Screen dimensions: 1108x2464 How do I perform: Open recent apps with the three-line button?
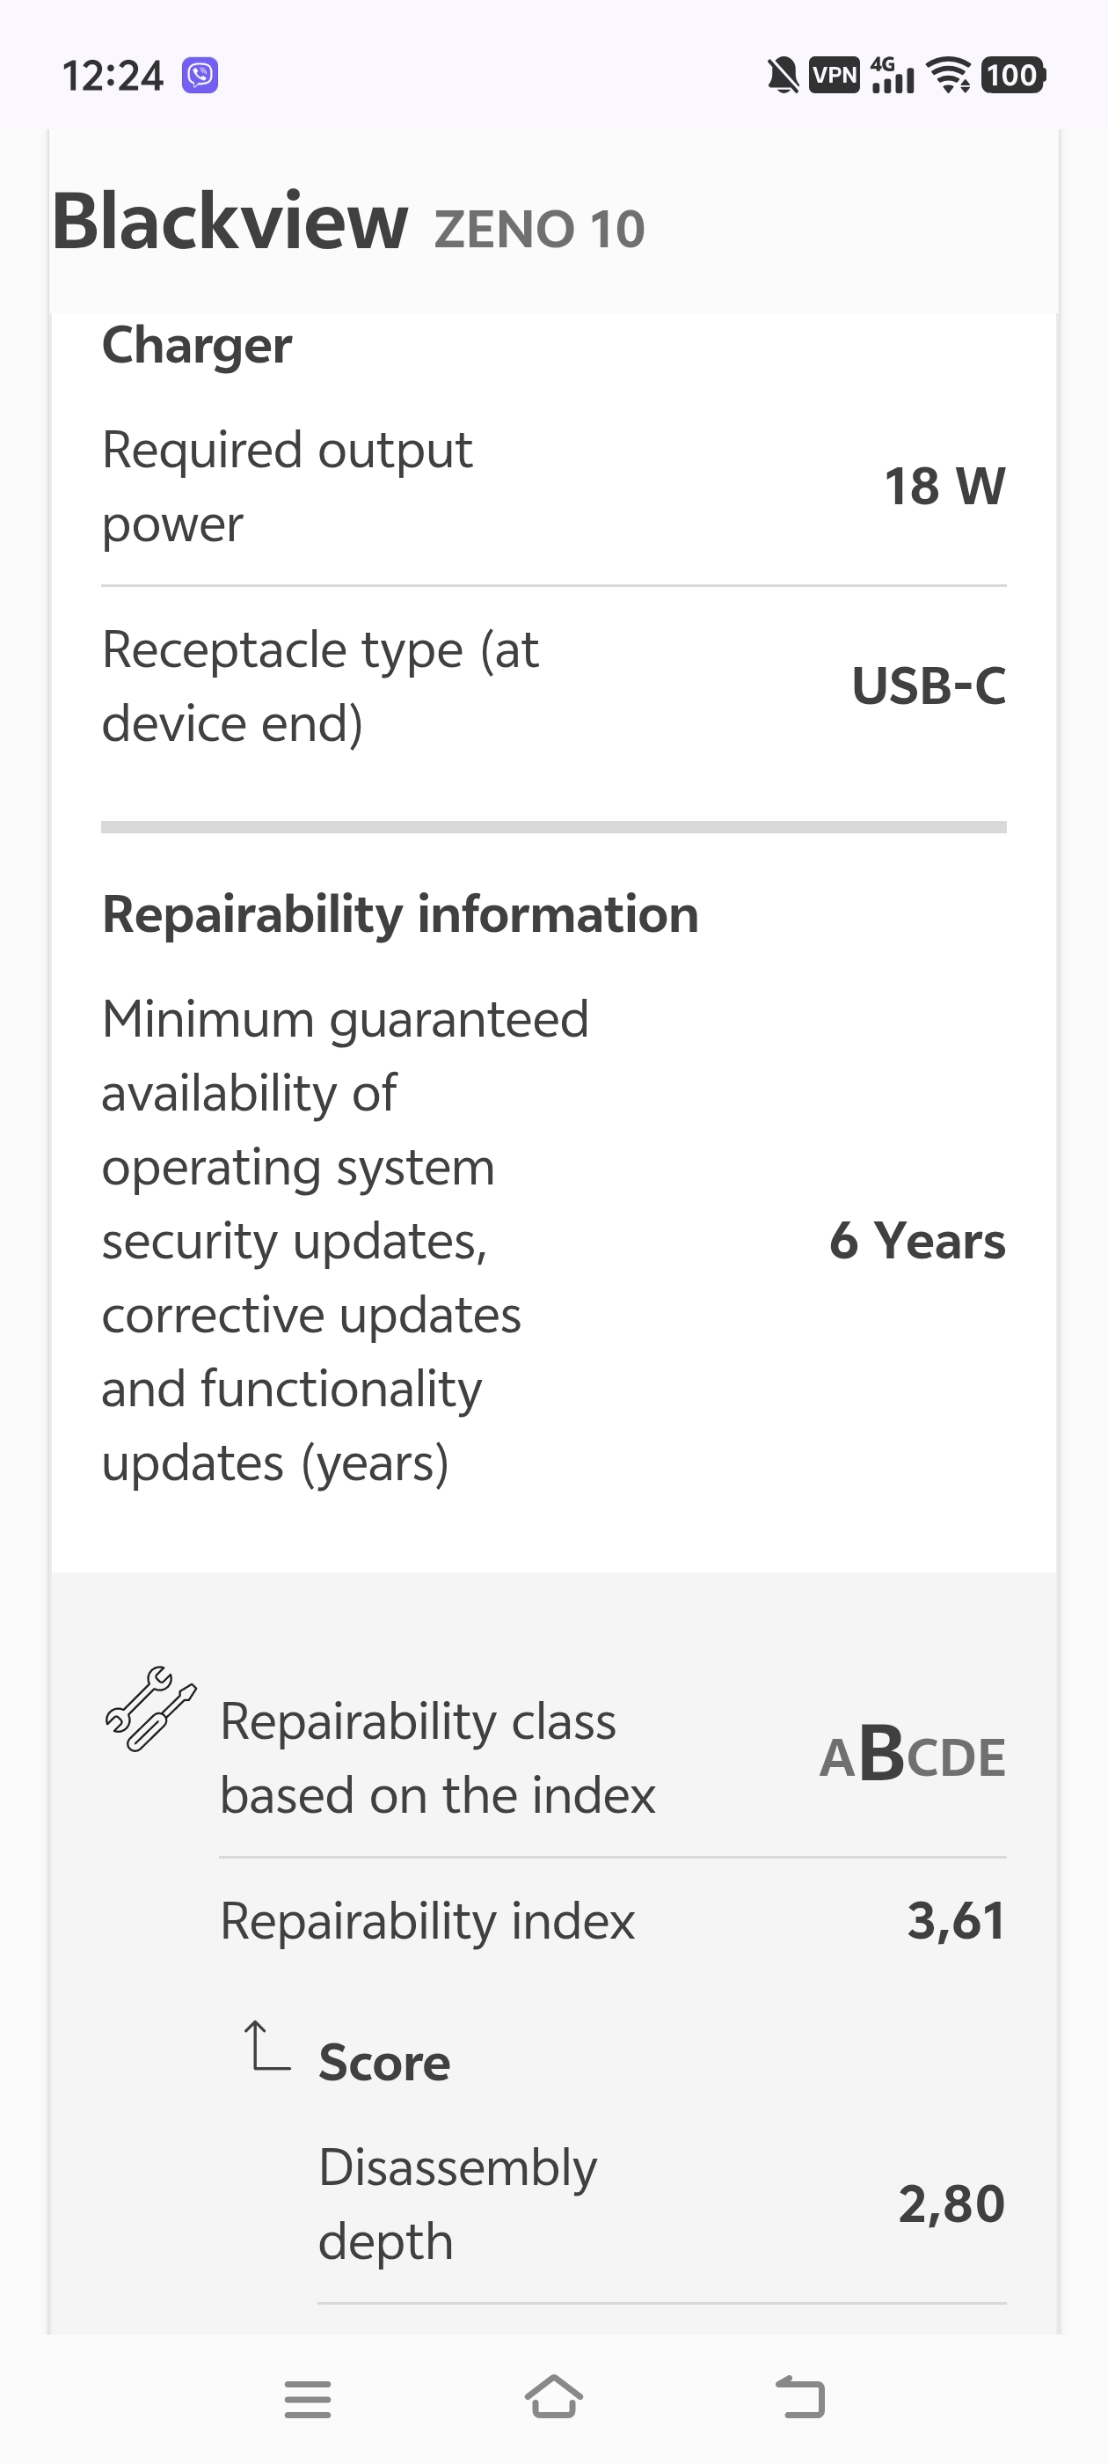point(308,2399)
